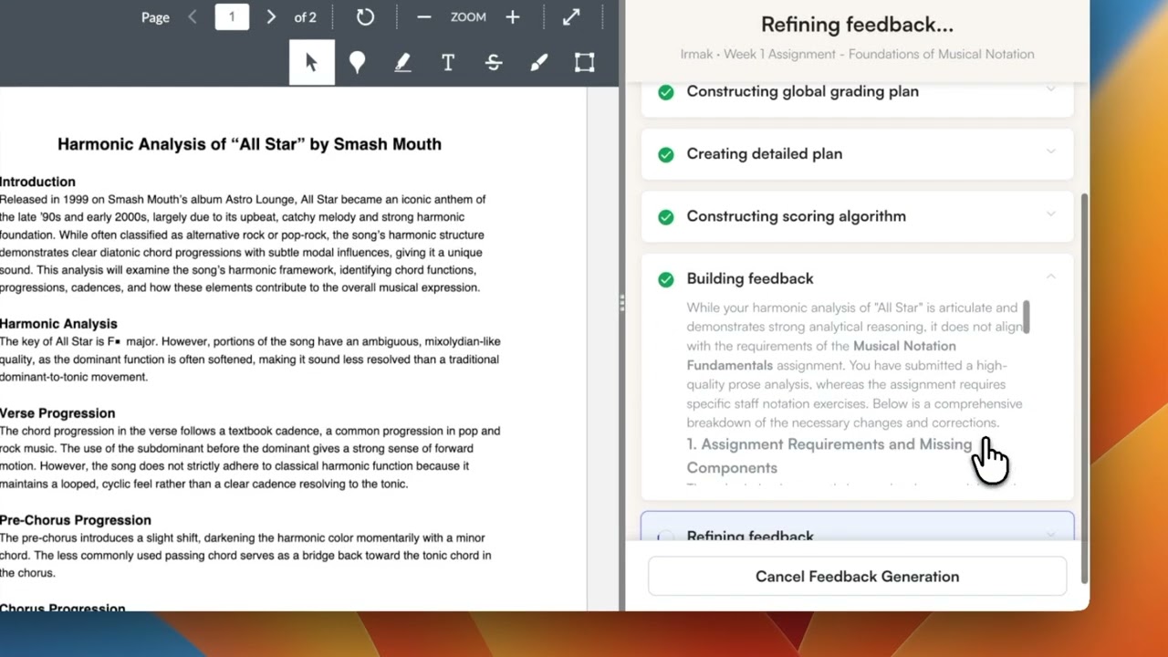Expand the Refining feedback step
The width and height of the screenshot is (1168, 657).
1050,536
